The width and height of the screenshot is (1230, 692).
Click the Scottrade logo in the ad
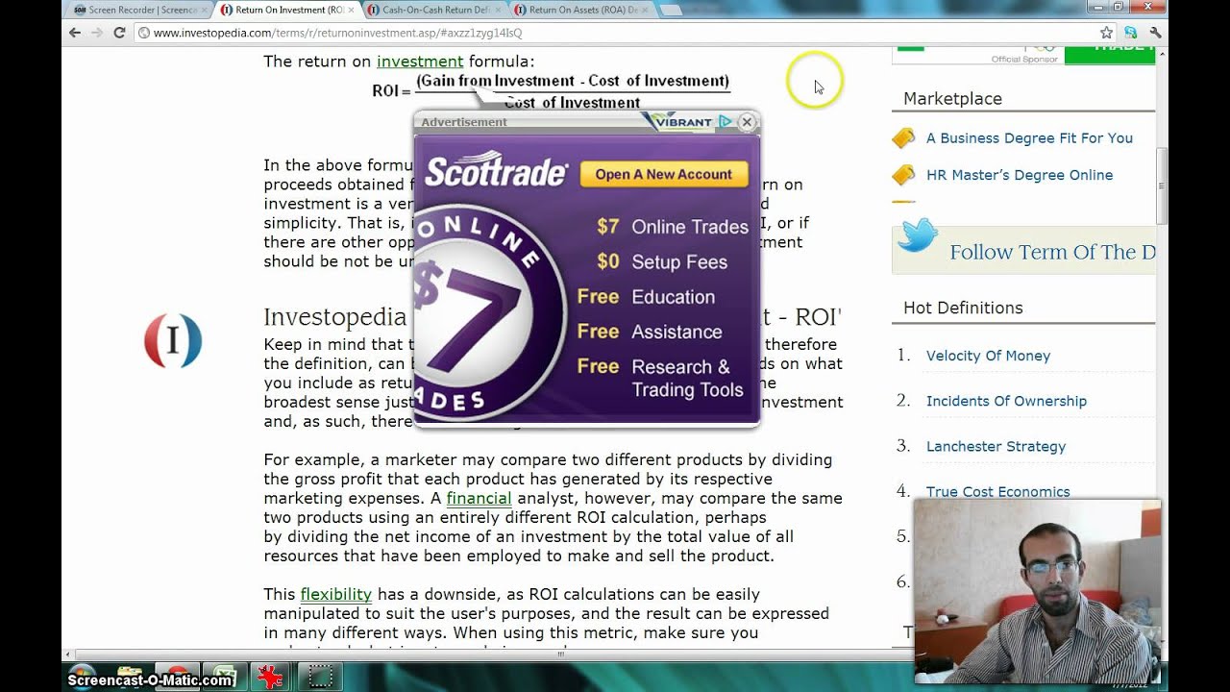[x=496, y=170]
